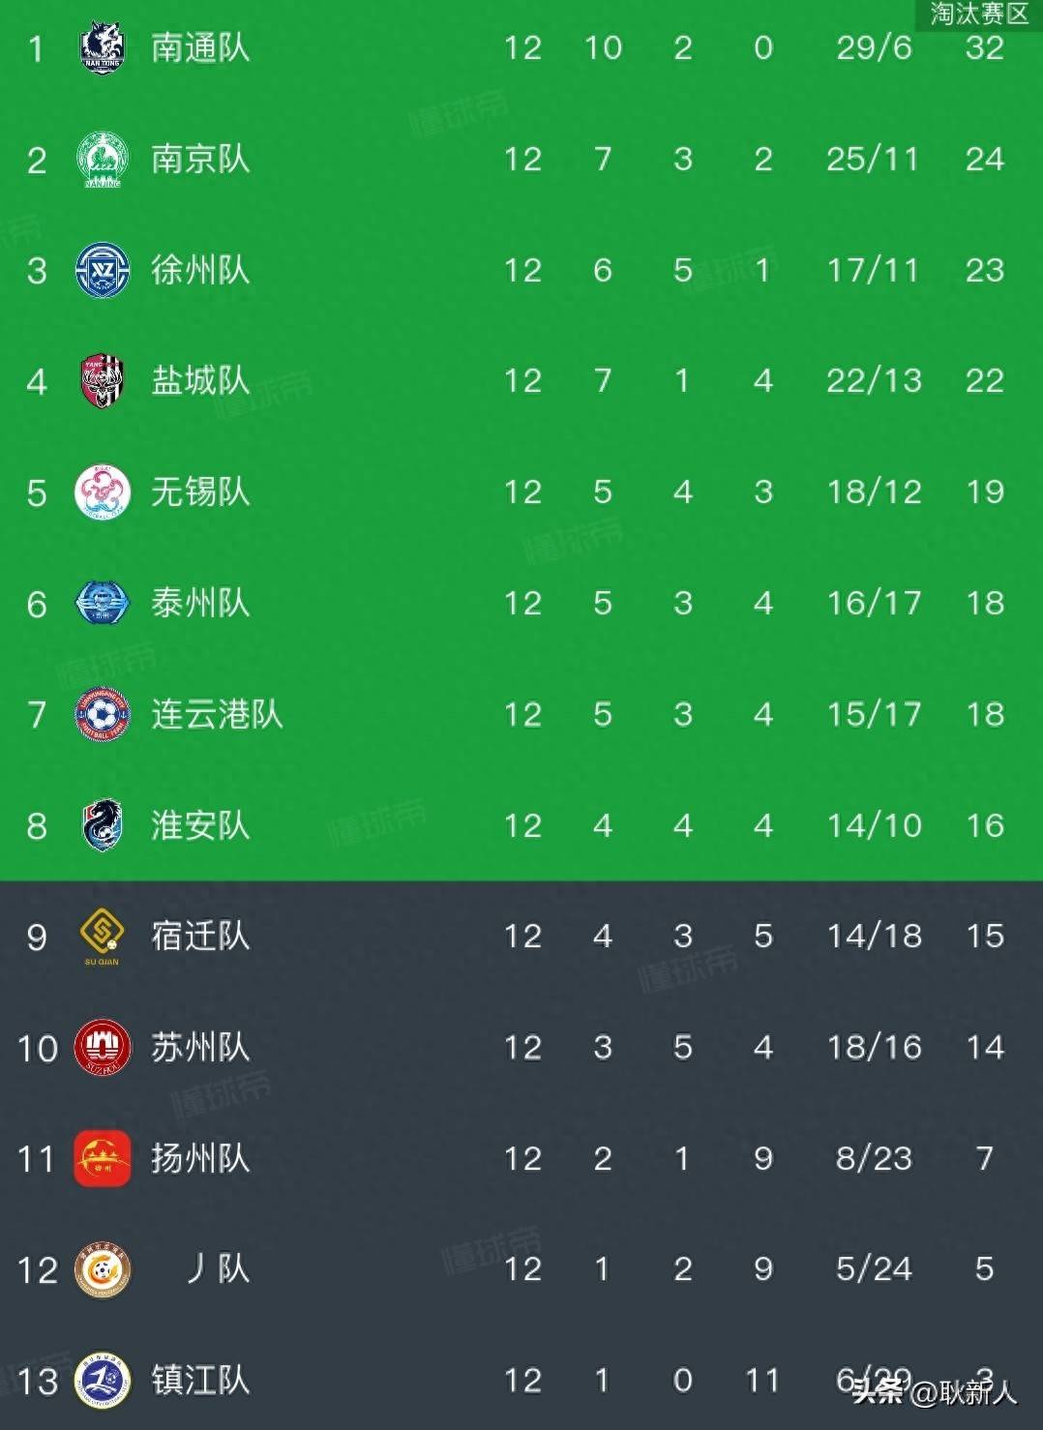
Task: Click the Wuxi team emblem
Action: 102,492
